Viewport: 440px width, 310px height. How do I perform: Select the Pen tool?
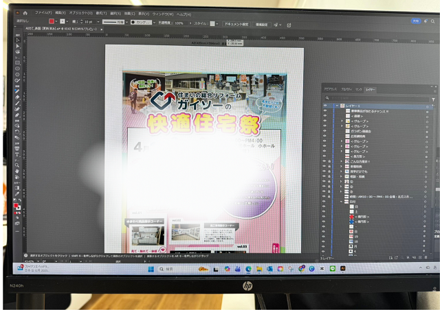[x=18, y=58]
